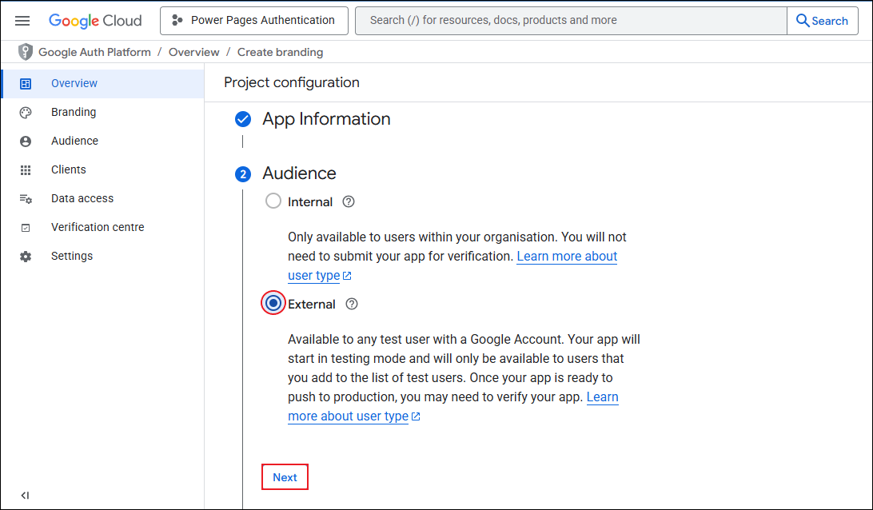Open the hamburger navigation menu
Screen dimensions: 873x510
click(x=22, y=21)
